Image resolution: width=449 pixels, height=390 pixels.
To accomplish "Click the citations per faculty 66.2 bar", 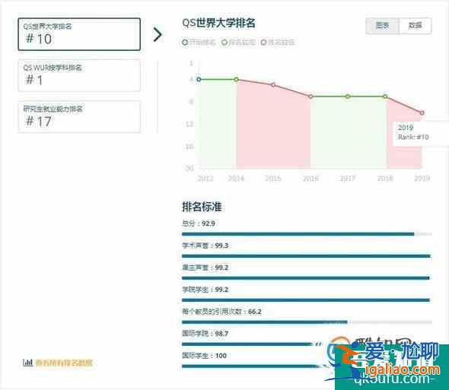I will [307, 322].
